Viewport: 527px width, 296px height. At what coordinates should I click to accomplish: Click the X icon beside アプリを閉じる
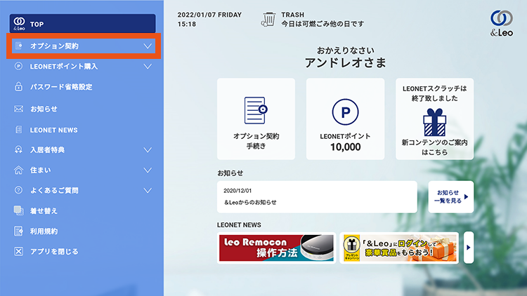(x=18, y=251)
